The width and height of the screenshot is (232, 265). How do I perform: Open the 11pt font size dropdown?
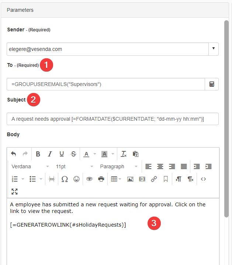tap(75, 166)
